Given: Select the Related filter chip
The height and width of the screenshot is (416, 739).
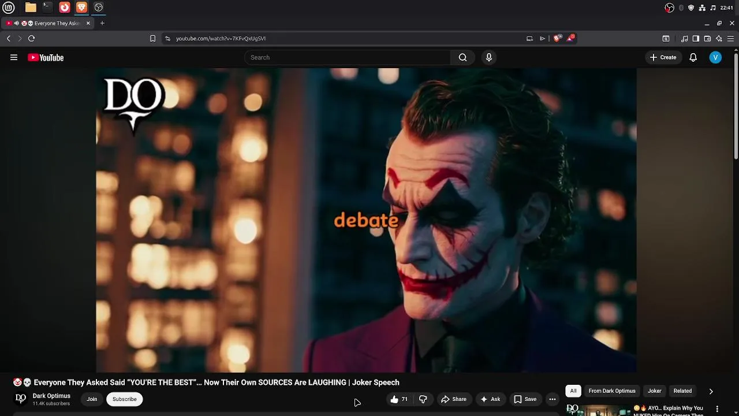Looking at the screenshot, I should coord(682,391).
